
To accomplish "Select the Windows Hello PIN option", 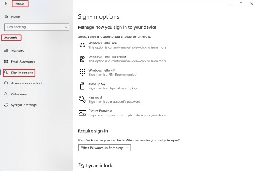I will [x=108, y=73].
